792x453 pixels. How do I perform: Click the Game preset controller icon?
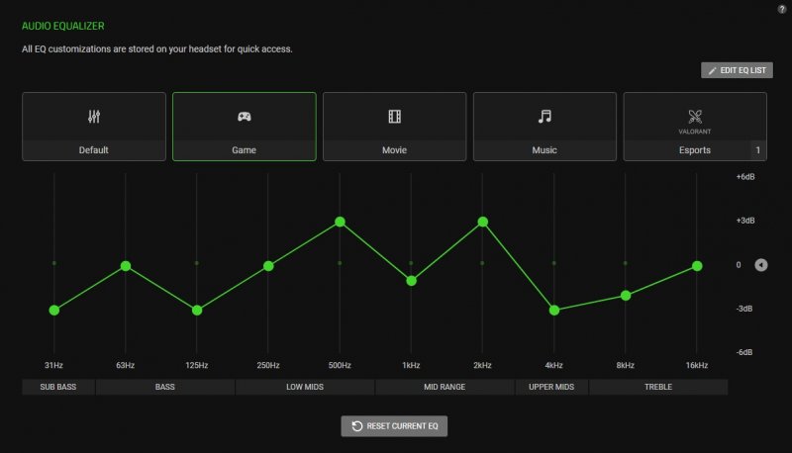[x=245, y=117]
